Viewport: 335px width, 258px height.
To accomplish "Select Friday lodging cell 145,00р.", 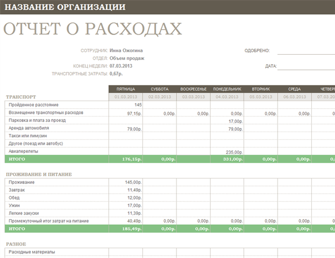I will 134,182.
